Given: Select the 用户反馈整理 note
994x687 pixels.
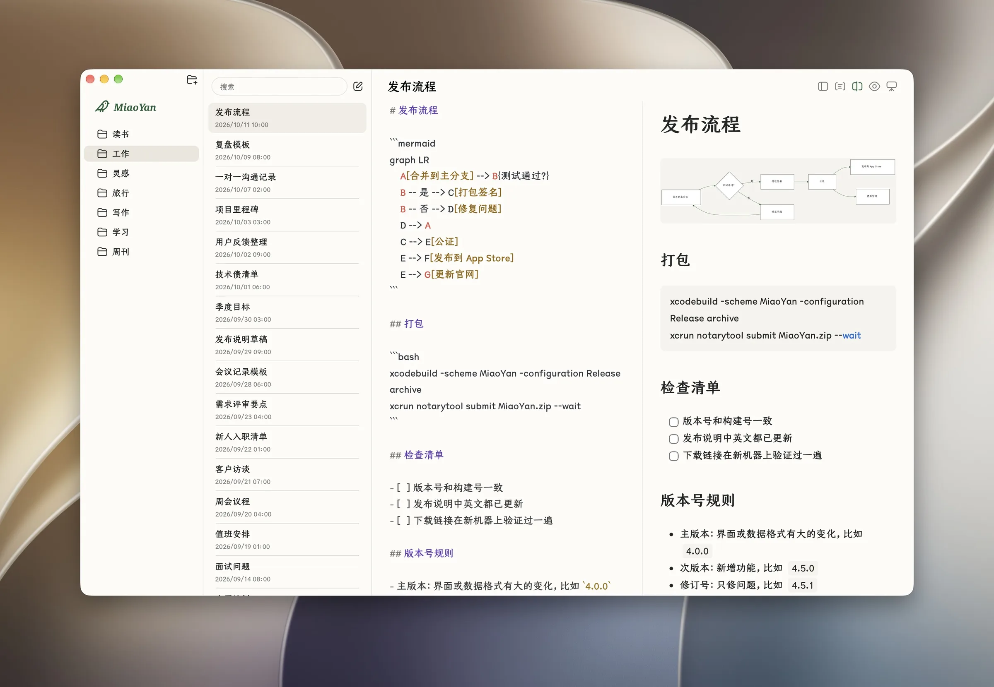Looking at the screenshot, I should coord(287,247).
